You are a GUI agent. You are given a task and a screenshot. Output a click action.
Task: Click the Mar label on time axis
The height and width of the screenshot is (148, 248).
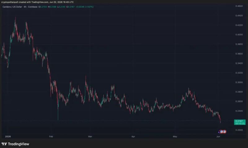90,137
